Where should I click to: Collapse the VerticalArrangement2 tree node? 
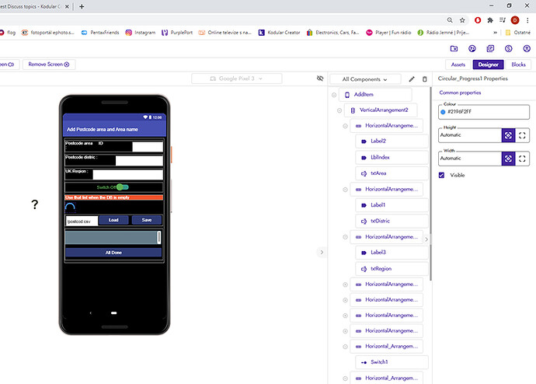340,110
